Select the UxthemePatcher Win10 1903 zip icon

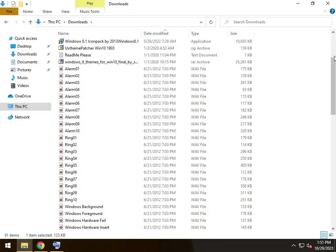[61, 48]
